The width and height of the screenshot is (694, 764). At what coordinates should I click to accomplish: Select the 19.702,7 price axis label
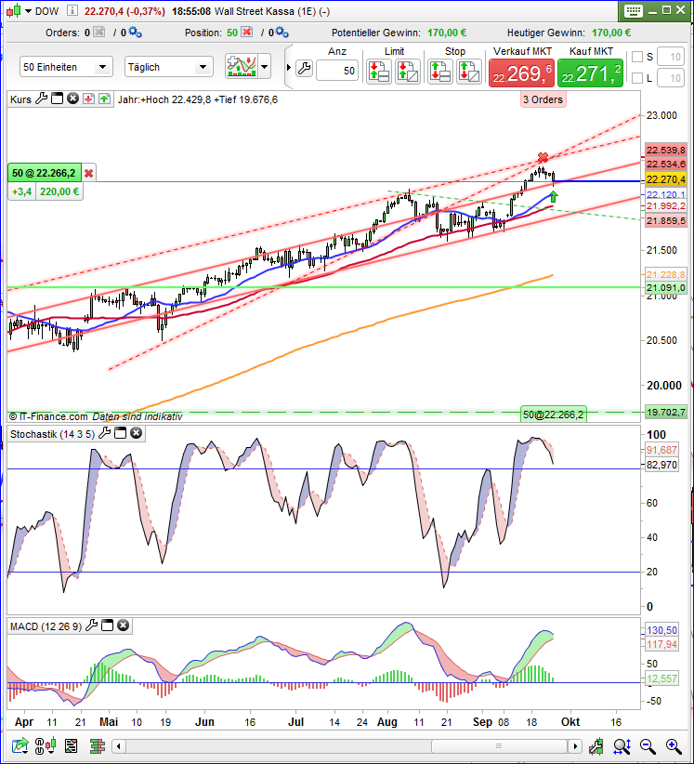[666, 413]
